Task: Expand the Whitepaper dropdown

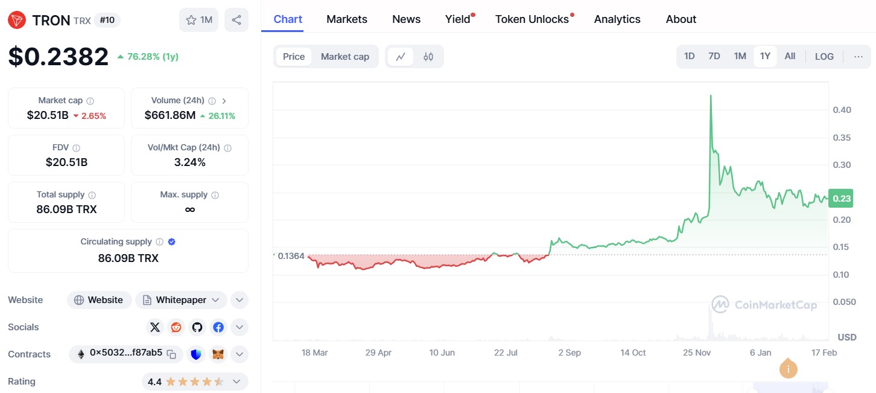Action: pos(216,299)
